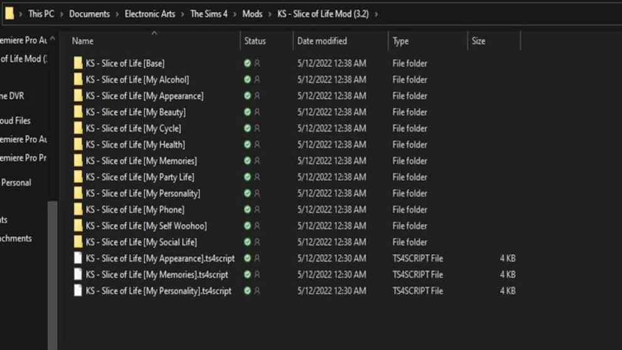Sort files by Name column header
This screenshot has width=622, height=350.
(x=83, y=41)
